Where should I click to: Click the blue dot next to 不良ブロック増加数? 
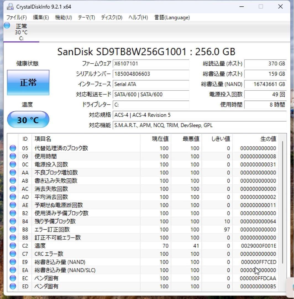[x=13, y=172]
